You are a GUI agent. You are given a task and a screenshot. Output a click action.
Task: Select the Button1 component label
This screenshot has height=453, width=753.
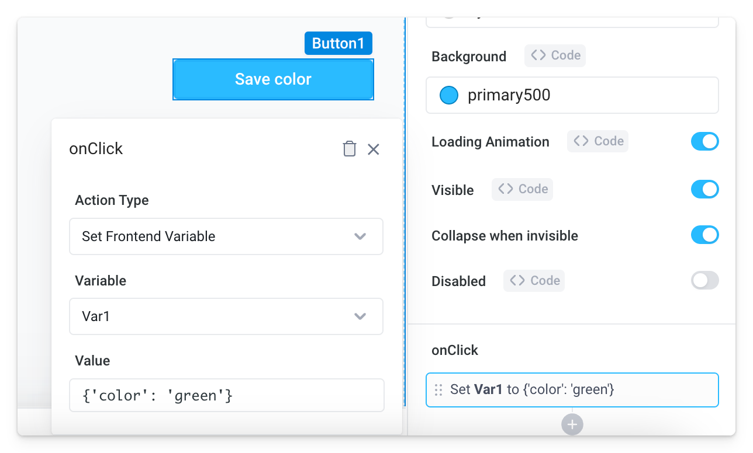click(338, 43)
